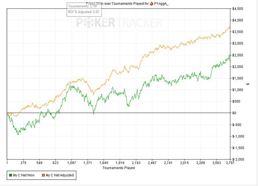Screen dimensions: 258x186
Task: Click the 'Tournaments: 3,797' tooltip line
Action: coord(83,6)
